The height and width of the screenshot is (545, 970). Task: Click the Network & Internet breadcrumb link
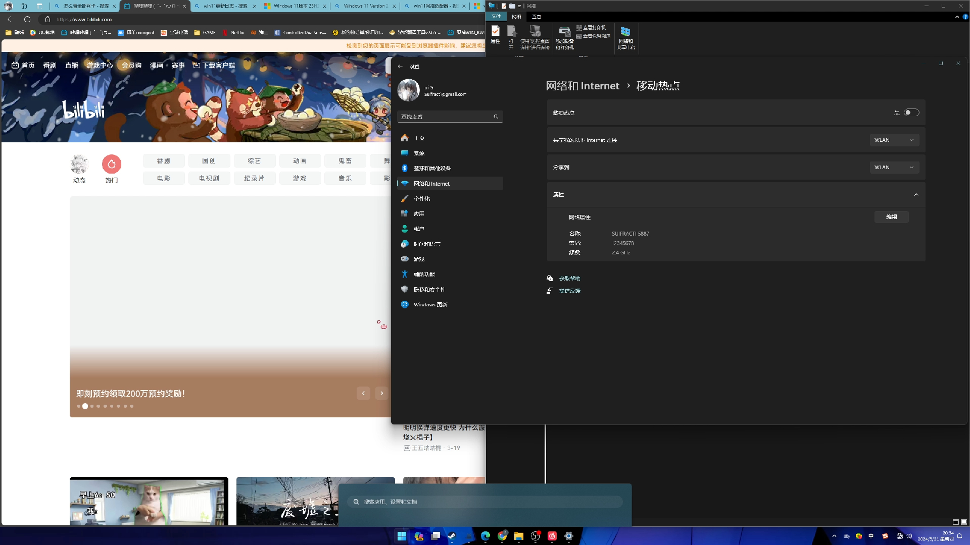click(582, 86)
